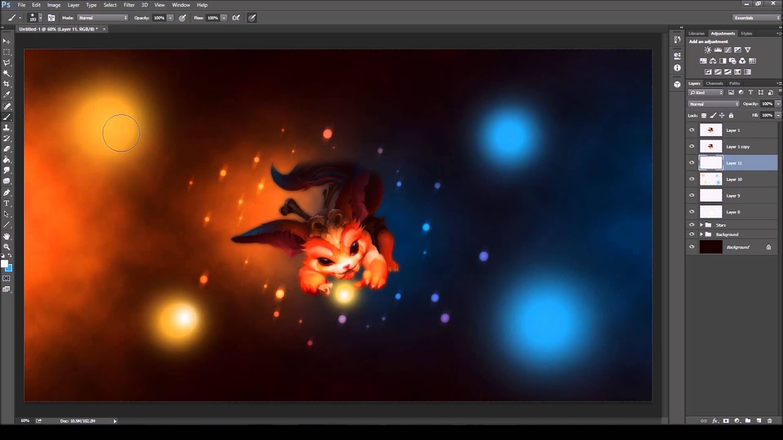The image size is (783, 440).
Task: Open brush Opacity slider arrow
Action: [170, 18]
